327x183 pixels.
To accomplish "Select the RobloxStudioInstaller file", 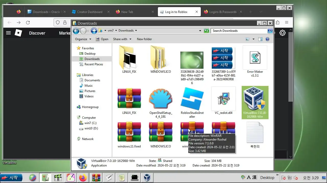I will 192,103.
